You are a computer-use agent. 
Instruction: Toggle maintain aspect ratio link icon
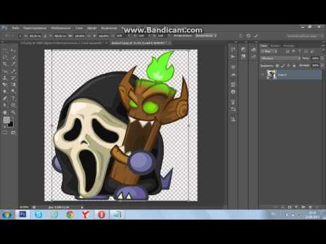click(x=89, y=36)
